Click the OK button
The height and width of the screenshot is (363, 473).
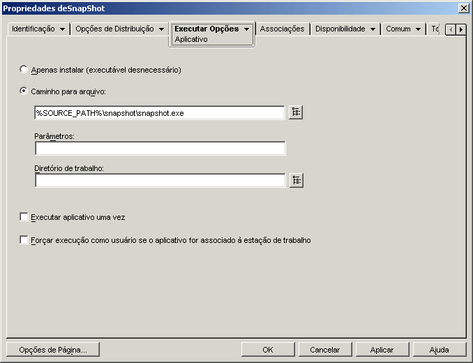[268, 350]
